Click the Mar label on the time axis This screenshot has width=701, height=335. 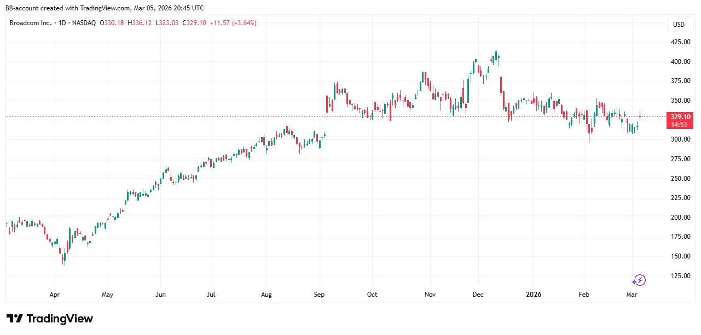tap(632, 295)
